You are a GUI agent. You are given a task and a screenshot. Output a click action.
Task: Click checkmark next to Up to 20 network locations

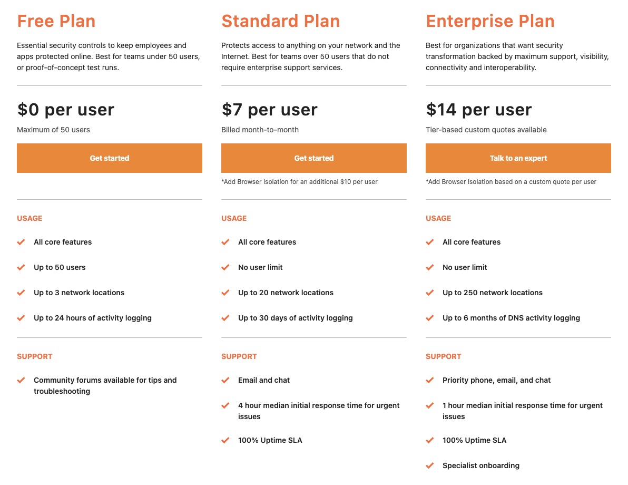tap(225, 293)
